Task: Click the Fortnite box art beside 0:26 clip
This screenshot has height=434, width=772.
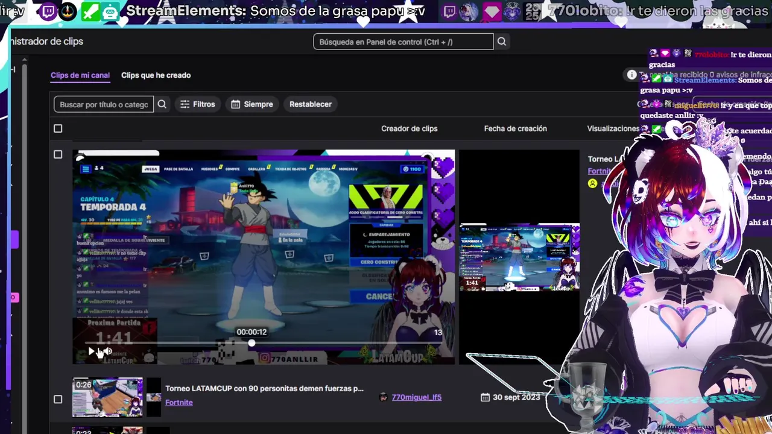Action: coord(154,397)
